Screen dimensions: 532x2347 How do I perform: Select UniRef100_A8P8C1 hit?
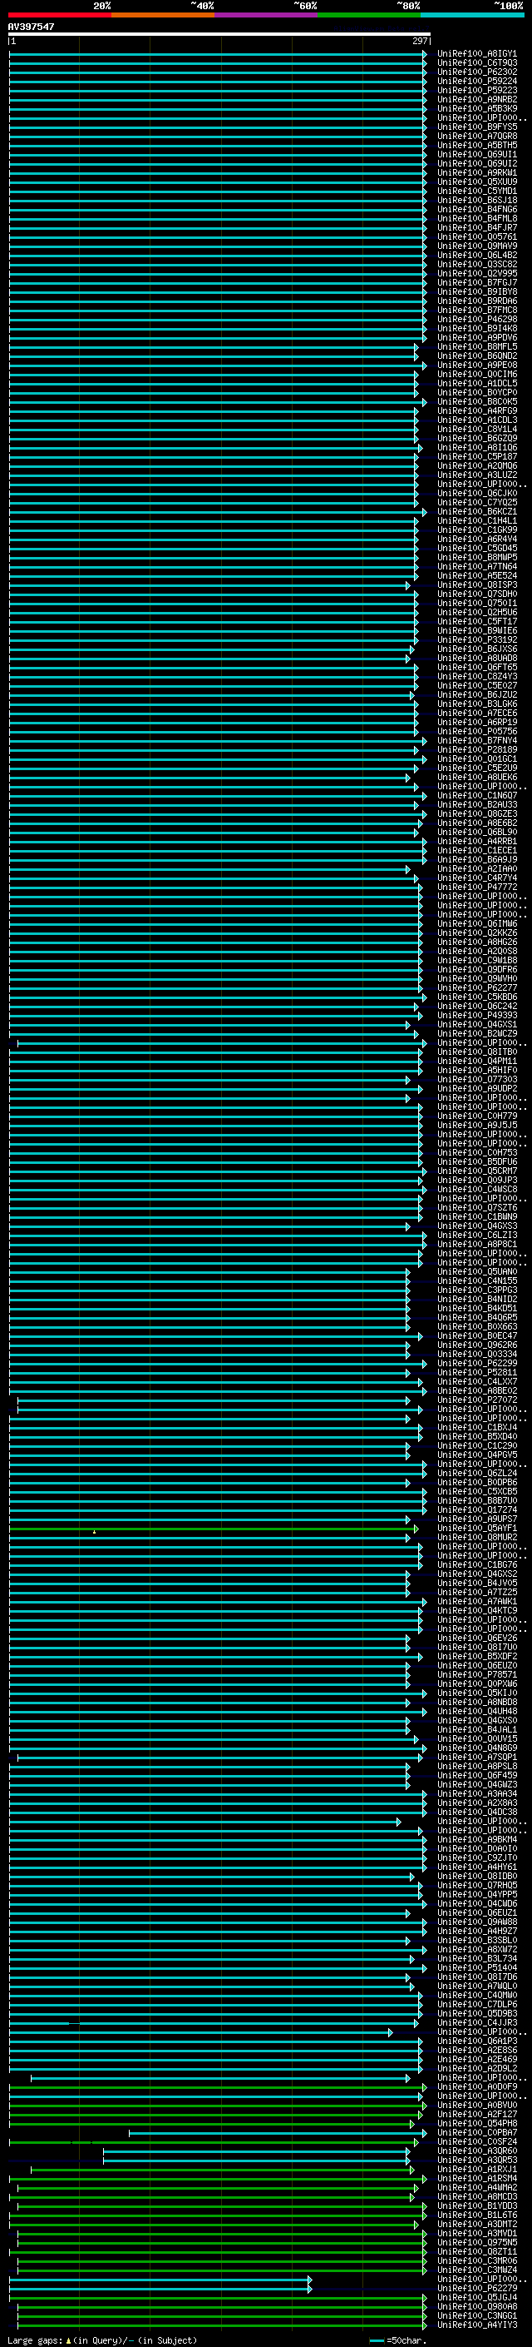(x=476, y=1244)
